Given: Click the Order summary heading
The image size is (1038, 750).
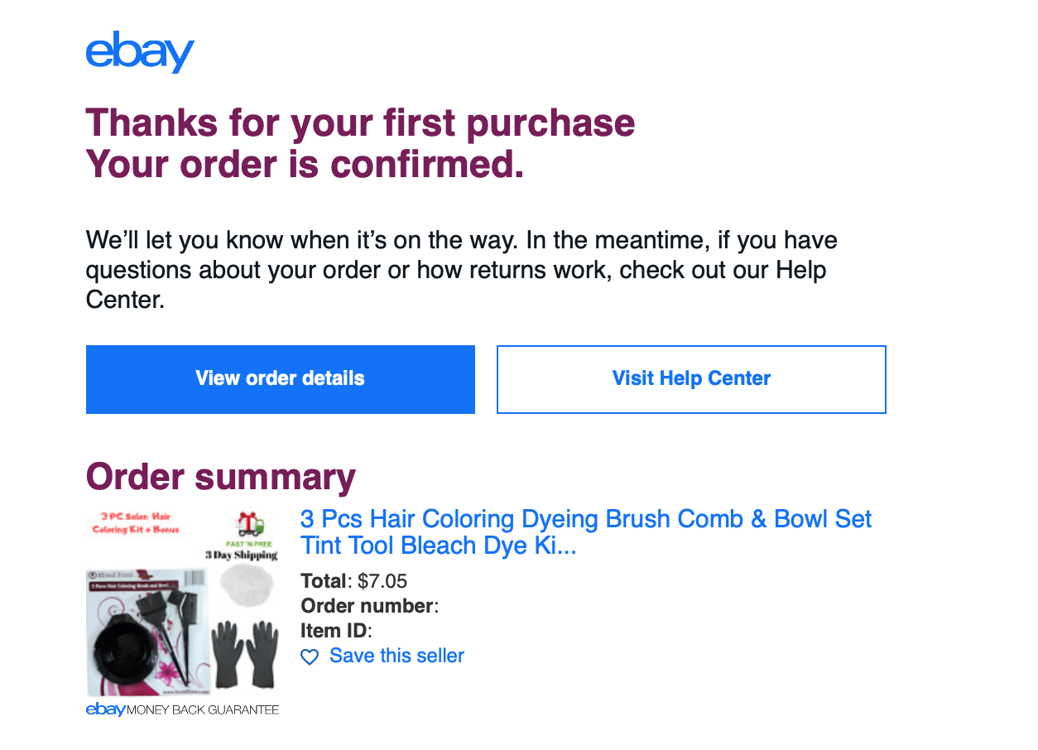Looking at the screenshot, I should click(x=221, y=477).
